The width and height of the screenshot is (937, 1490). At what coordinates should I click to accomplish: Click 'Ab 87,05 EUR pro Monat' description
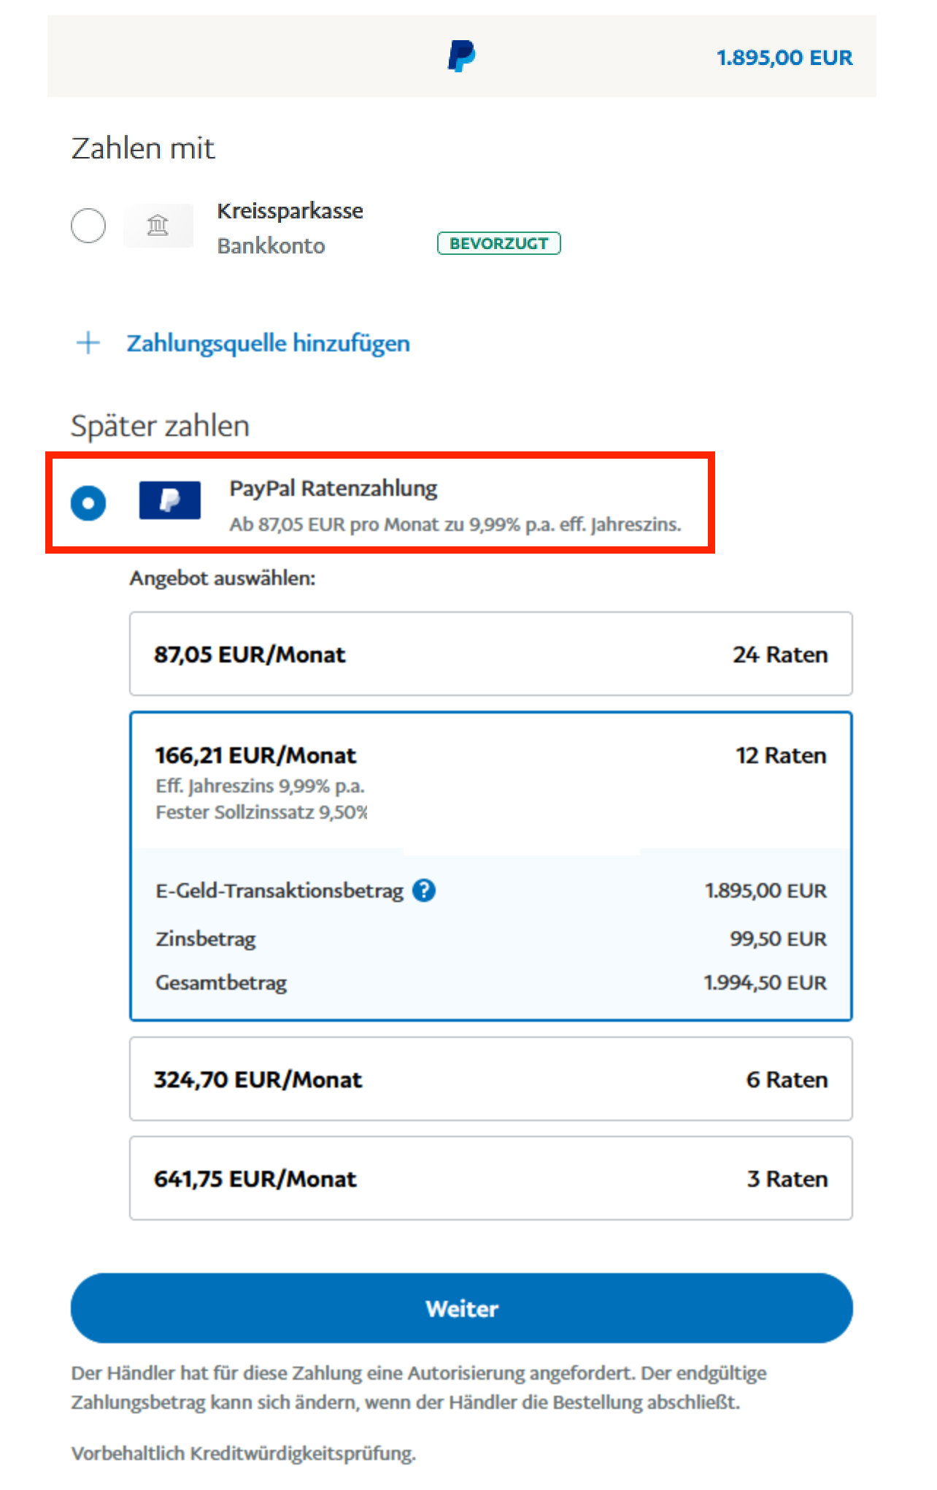(x=455, y=524)
